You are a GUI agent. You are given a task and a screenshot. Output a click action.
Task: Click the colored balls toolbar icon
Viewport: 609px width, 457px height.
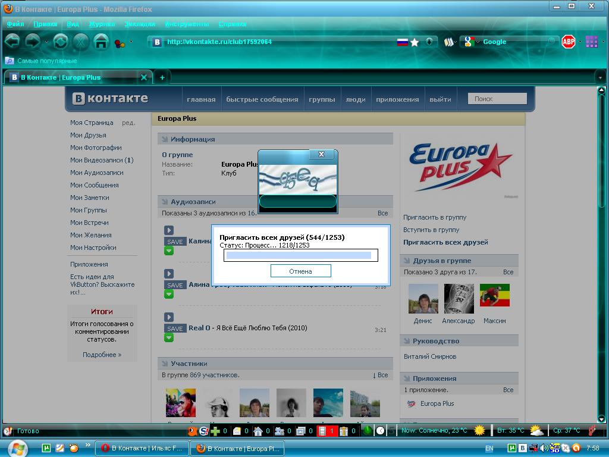coord(120,42)
